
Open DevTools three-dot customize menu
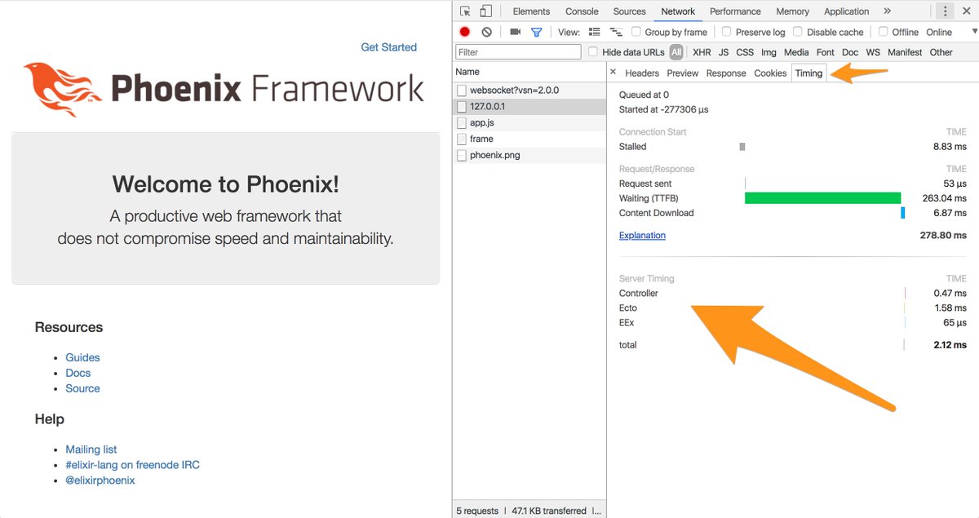click(945, 11)
